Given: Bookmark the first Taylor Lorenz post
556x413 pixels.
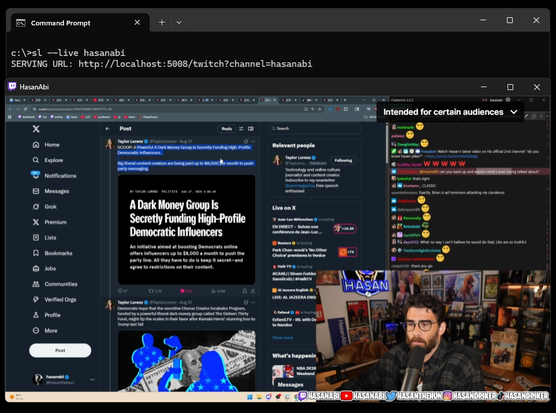Looking at the screenshot, I should (245, 291).
